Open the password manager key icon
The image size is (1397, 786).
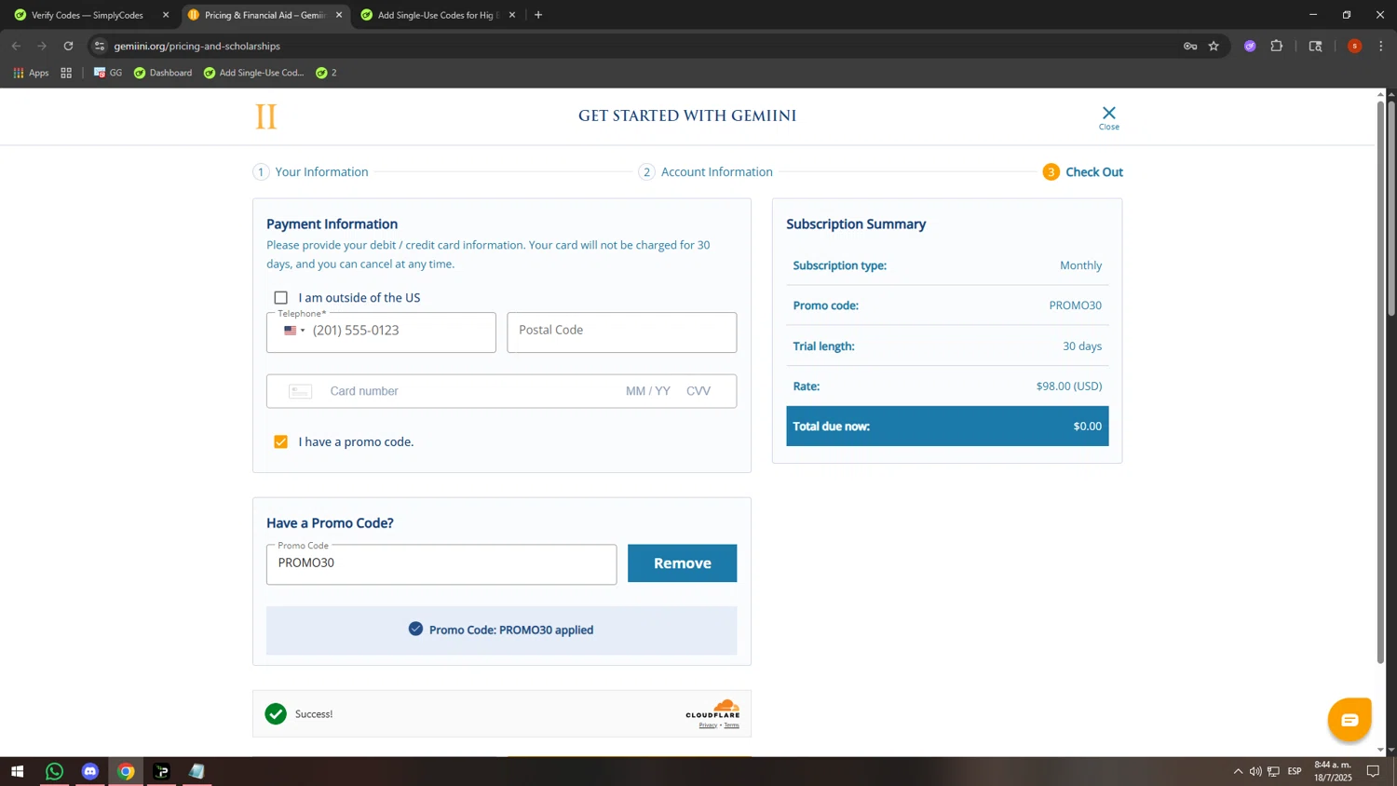point(1190,46)
